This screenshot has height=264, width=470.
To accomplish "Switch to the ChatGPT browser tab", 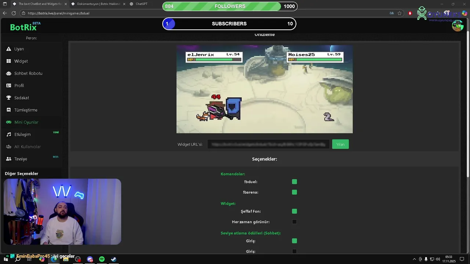I will 141,4.
